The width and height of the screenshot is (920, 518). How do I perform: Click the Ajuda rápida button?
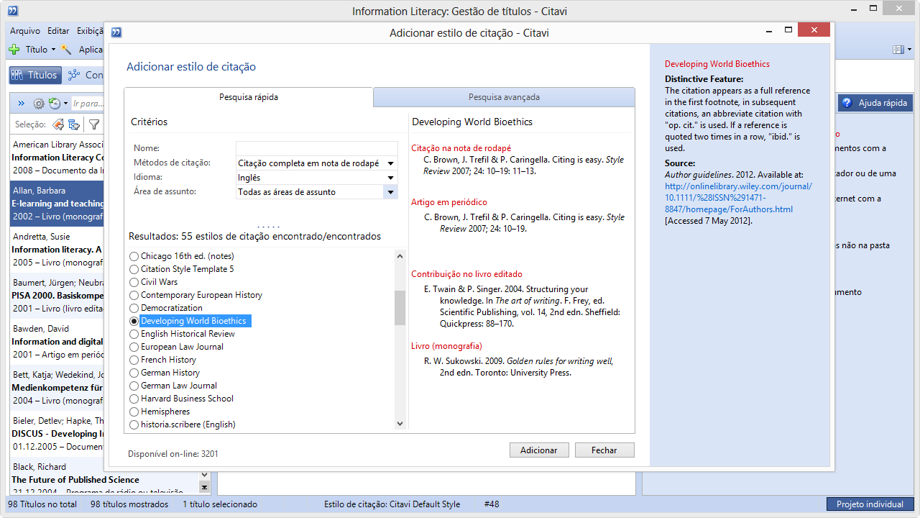tap(875, 103)
